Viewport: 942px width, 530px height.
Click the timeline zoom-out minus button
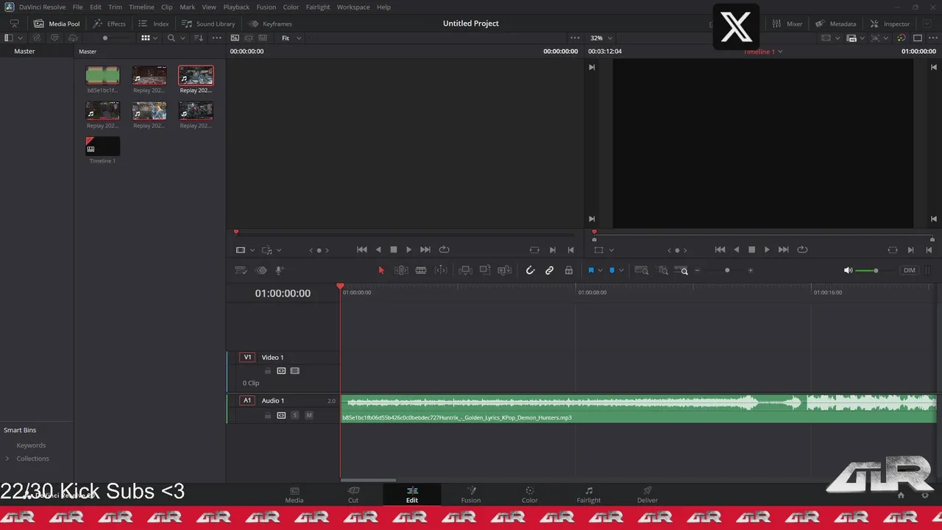point(698,270)
